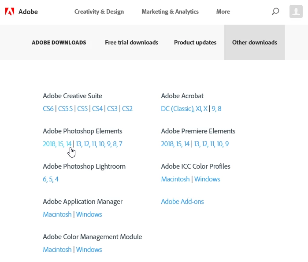Screen dimensions: 308x262
Task: Open the Creativity & Design menu
Action: (99, 12)
